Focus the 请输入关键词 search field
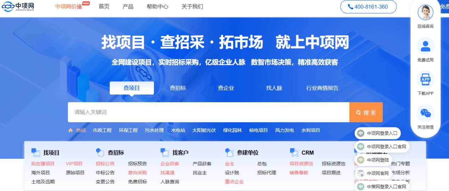The height and width of the screenshot is (191, 449). [208, 112]
